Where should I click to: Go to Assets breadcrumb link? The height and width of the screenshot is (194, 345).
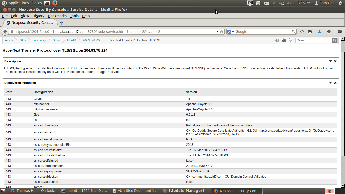tap(9, 40)
